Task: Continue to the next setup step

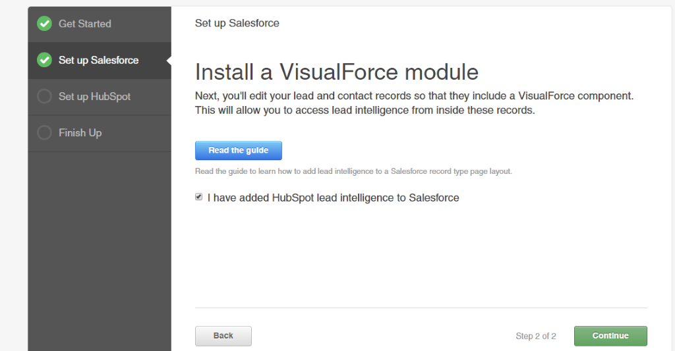Action: tap(610, 336)
